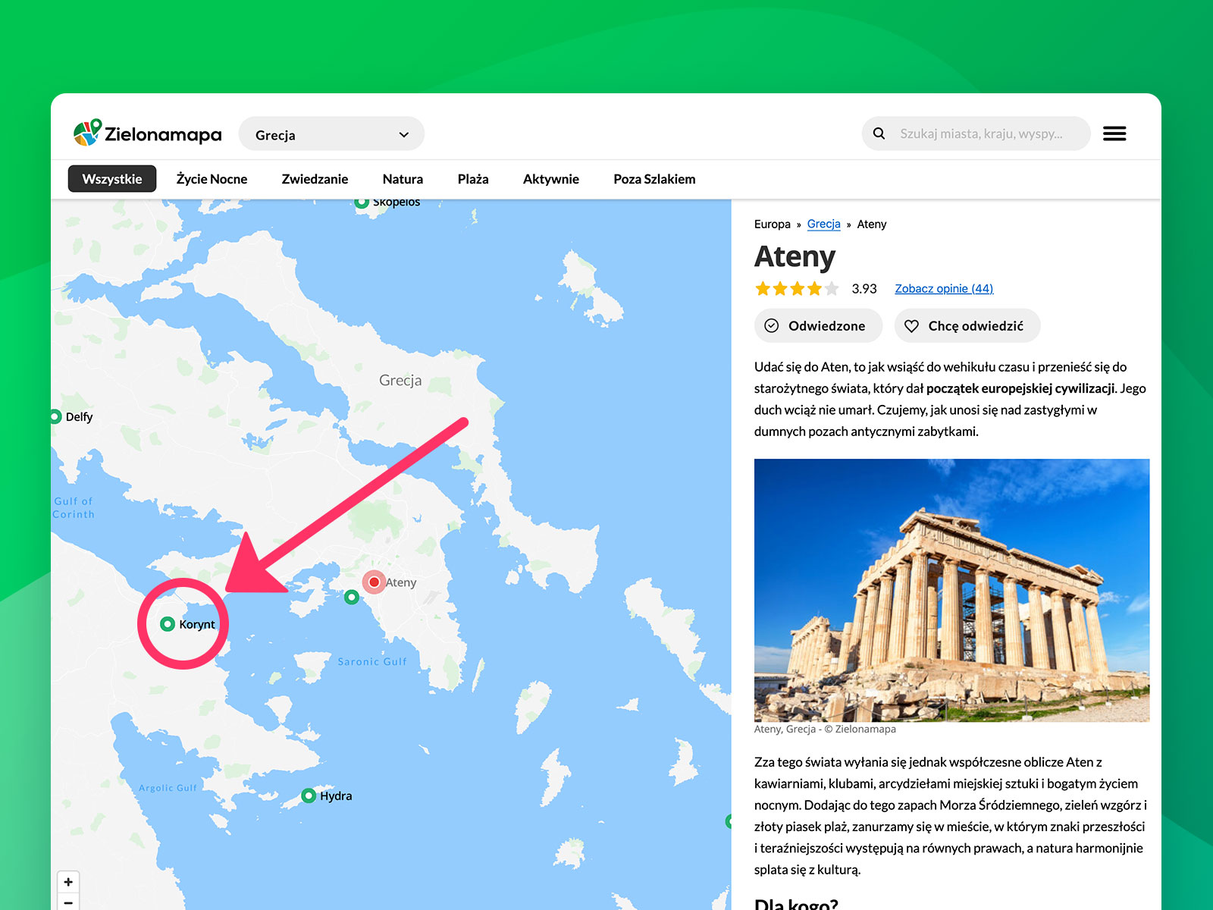Open the Parthenon photo
The image size is (1213, 910).
[951, 590]
